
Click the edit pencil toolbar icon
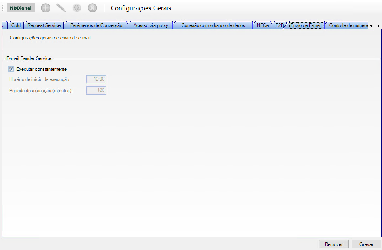coord(61,8)
